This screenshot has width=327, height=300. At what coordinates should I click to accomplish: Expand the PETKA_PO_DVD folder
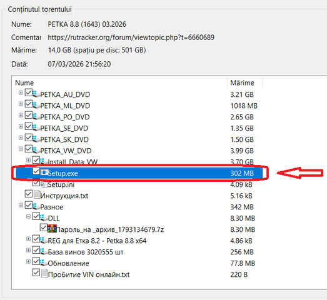[21, 115]
